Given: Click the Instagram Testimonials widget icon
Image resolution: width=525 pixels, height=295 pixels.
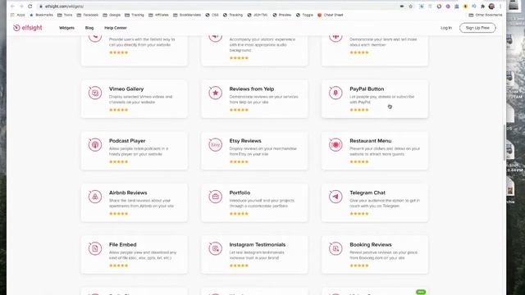Looking at the screenshot, I should [215, 248].
